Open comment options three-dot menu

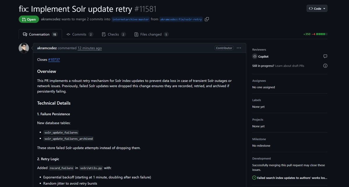point(239,48)
